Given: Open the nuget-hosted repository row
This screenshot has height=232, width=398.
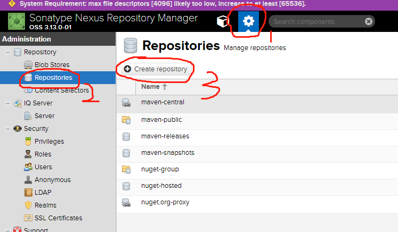Looking at the screenshot, I should tap(257, 187).
